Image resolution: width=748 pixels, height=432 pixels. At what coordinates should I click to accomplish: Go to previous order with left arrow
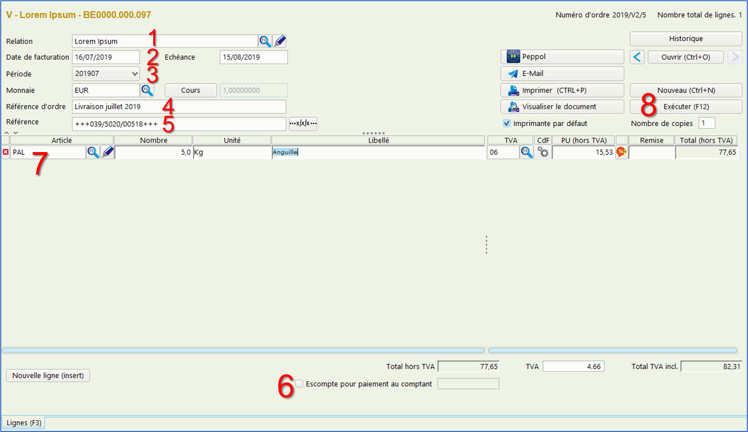(637, 57)
